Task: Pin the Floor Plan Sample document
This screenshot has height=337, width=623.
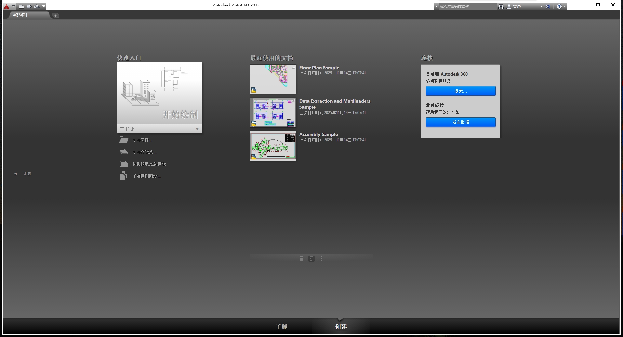Action: coord(293,68)
